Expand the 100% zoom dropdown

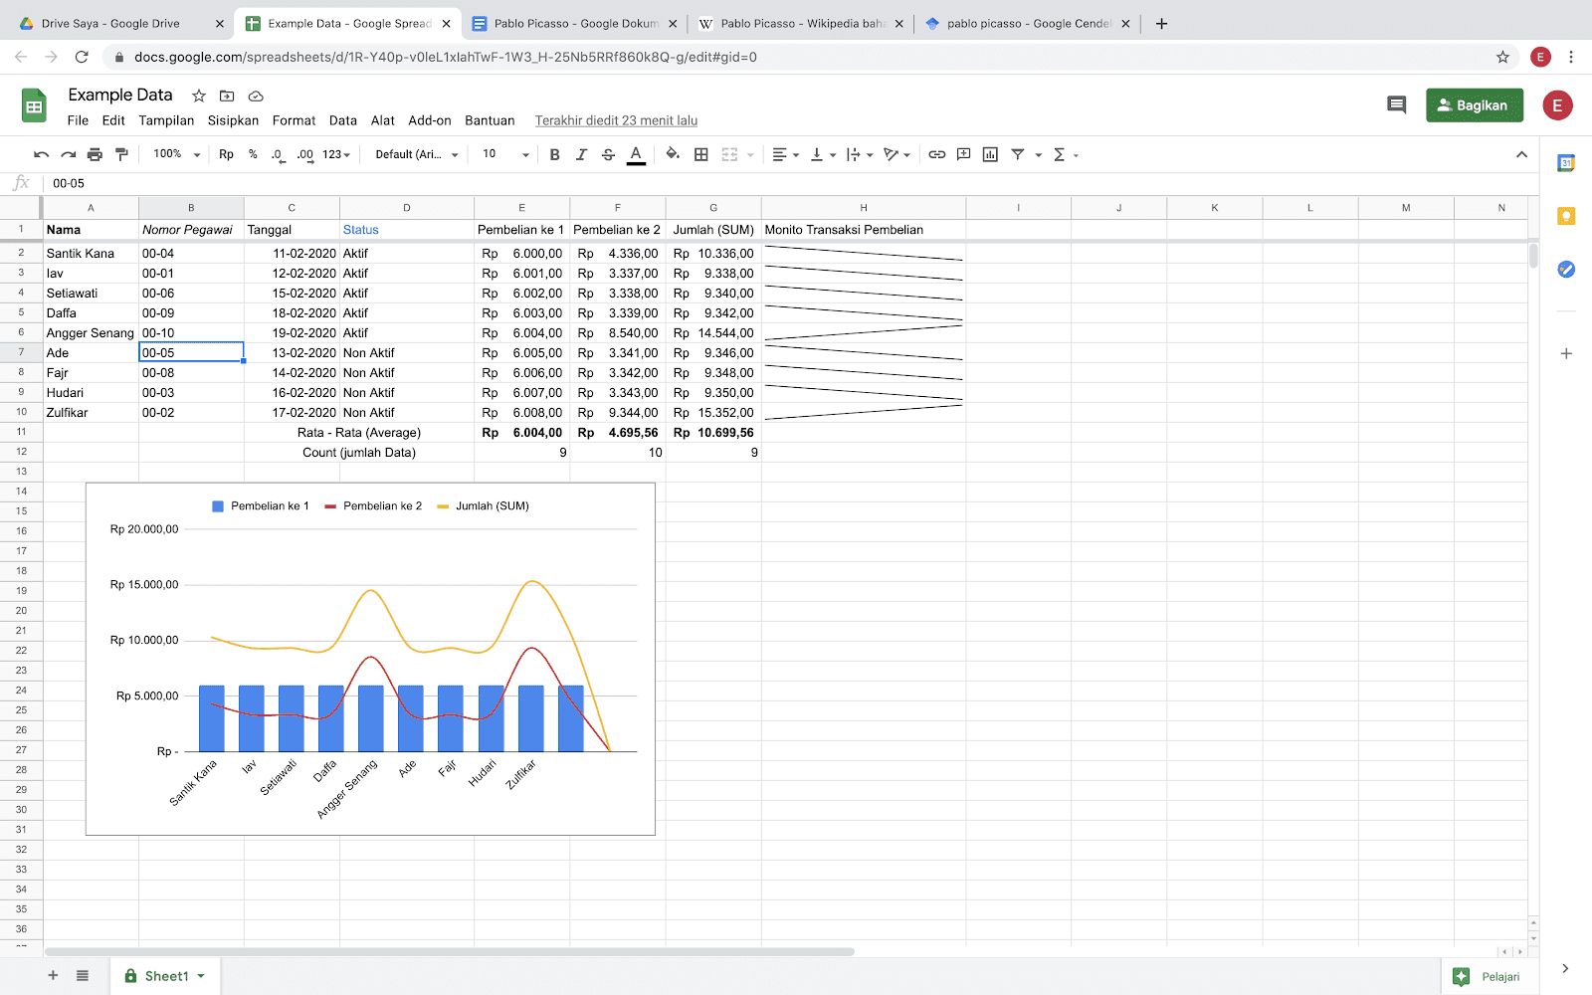click(x=177, y=154)
